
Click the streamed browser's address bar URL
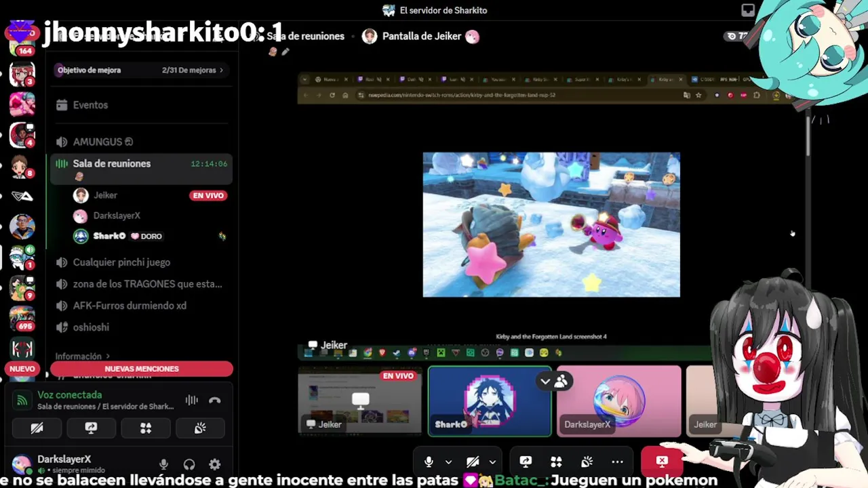461,96
